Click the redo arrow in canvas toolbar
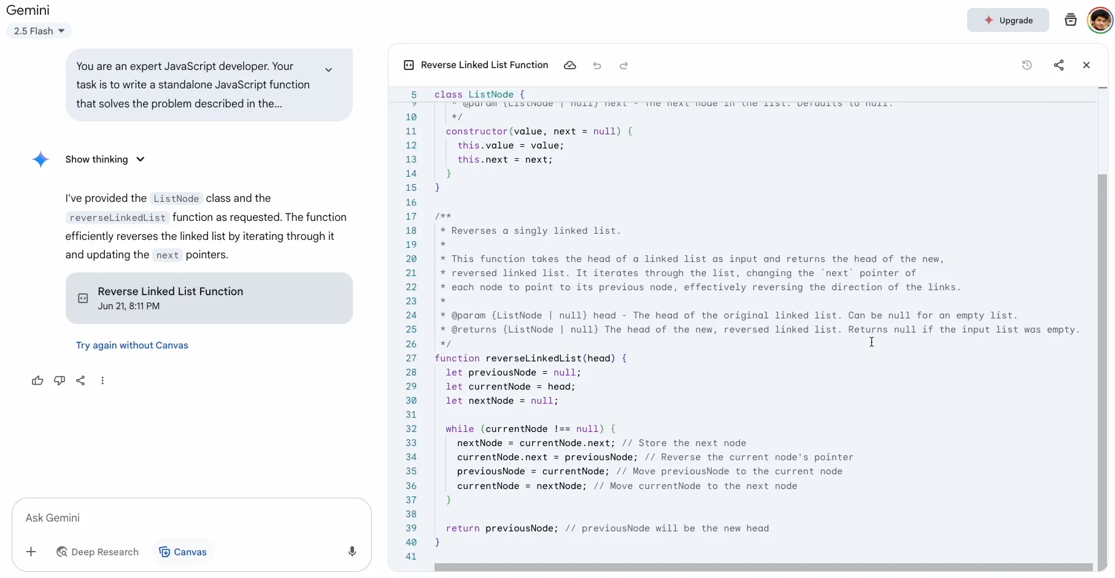Image resolution: width=1115 pixels, height=578 pixels. 623,66
